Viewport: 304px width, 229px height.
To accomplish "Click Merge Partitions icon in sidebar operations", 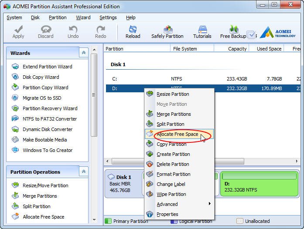I will (x=15, y=196).
